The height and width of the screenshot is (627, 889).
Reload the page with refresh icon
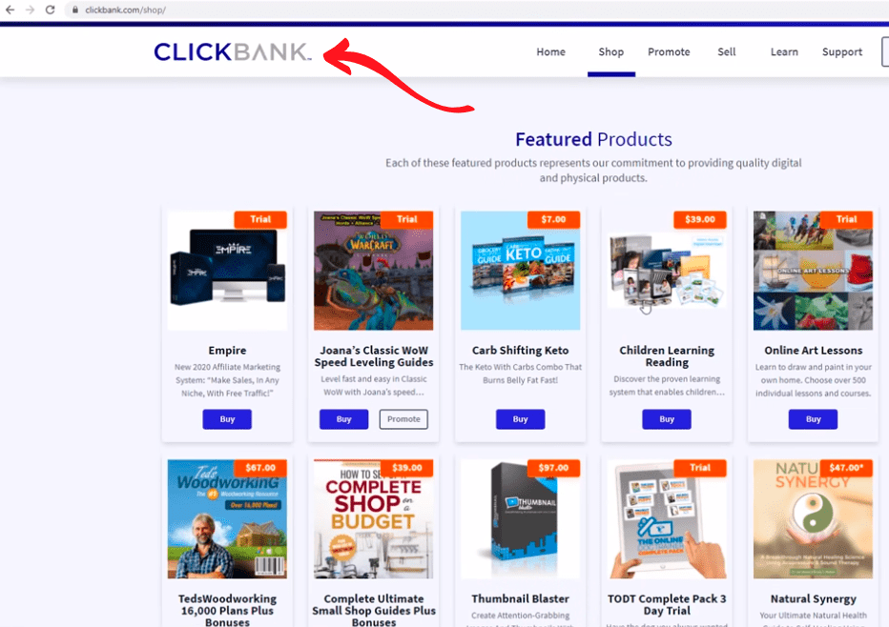[50, 10]
